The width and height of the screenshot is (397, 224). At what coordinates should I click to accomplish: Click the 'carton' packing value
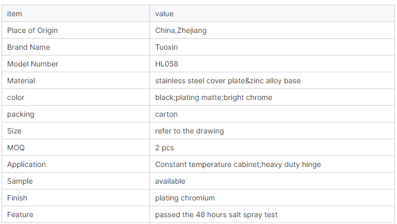click(x=166, y=114)
